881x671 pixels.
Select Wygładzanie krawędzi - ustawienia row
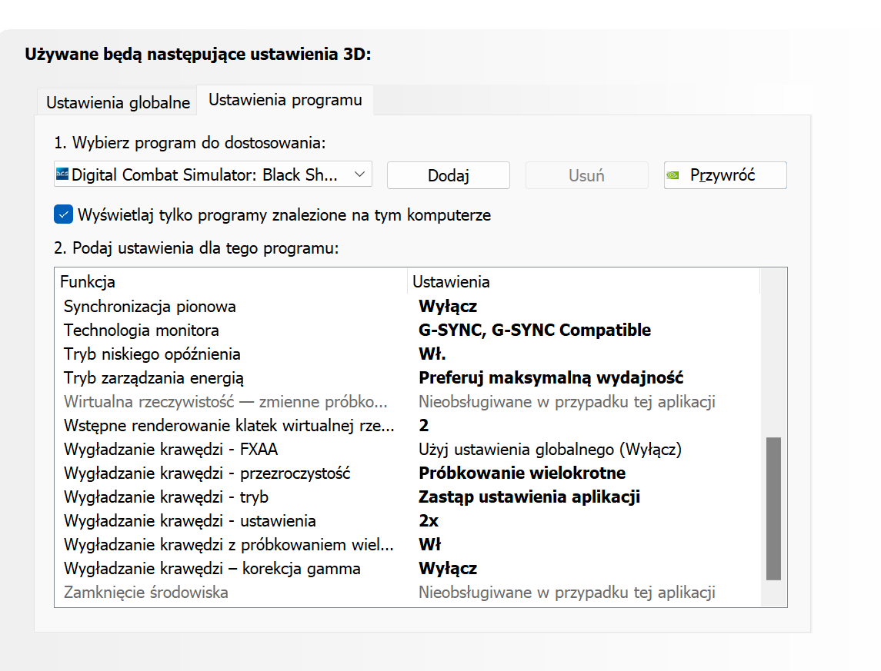tap(408, 520)
